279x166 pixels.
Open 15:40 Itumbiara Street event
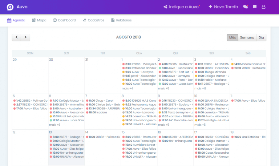pos(139,145)
